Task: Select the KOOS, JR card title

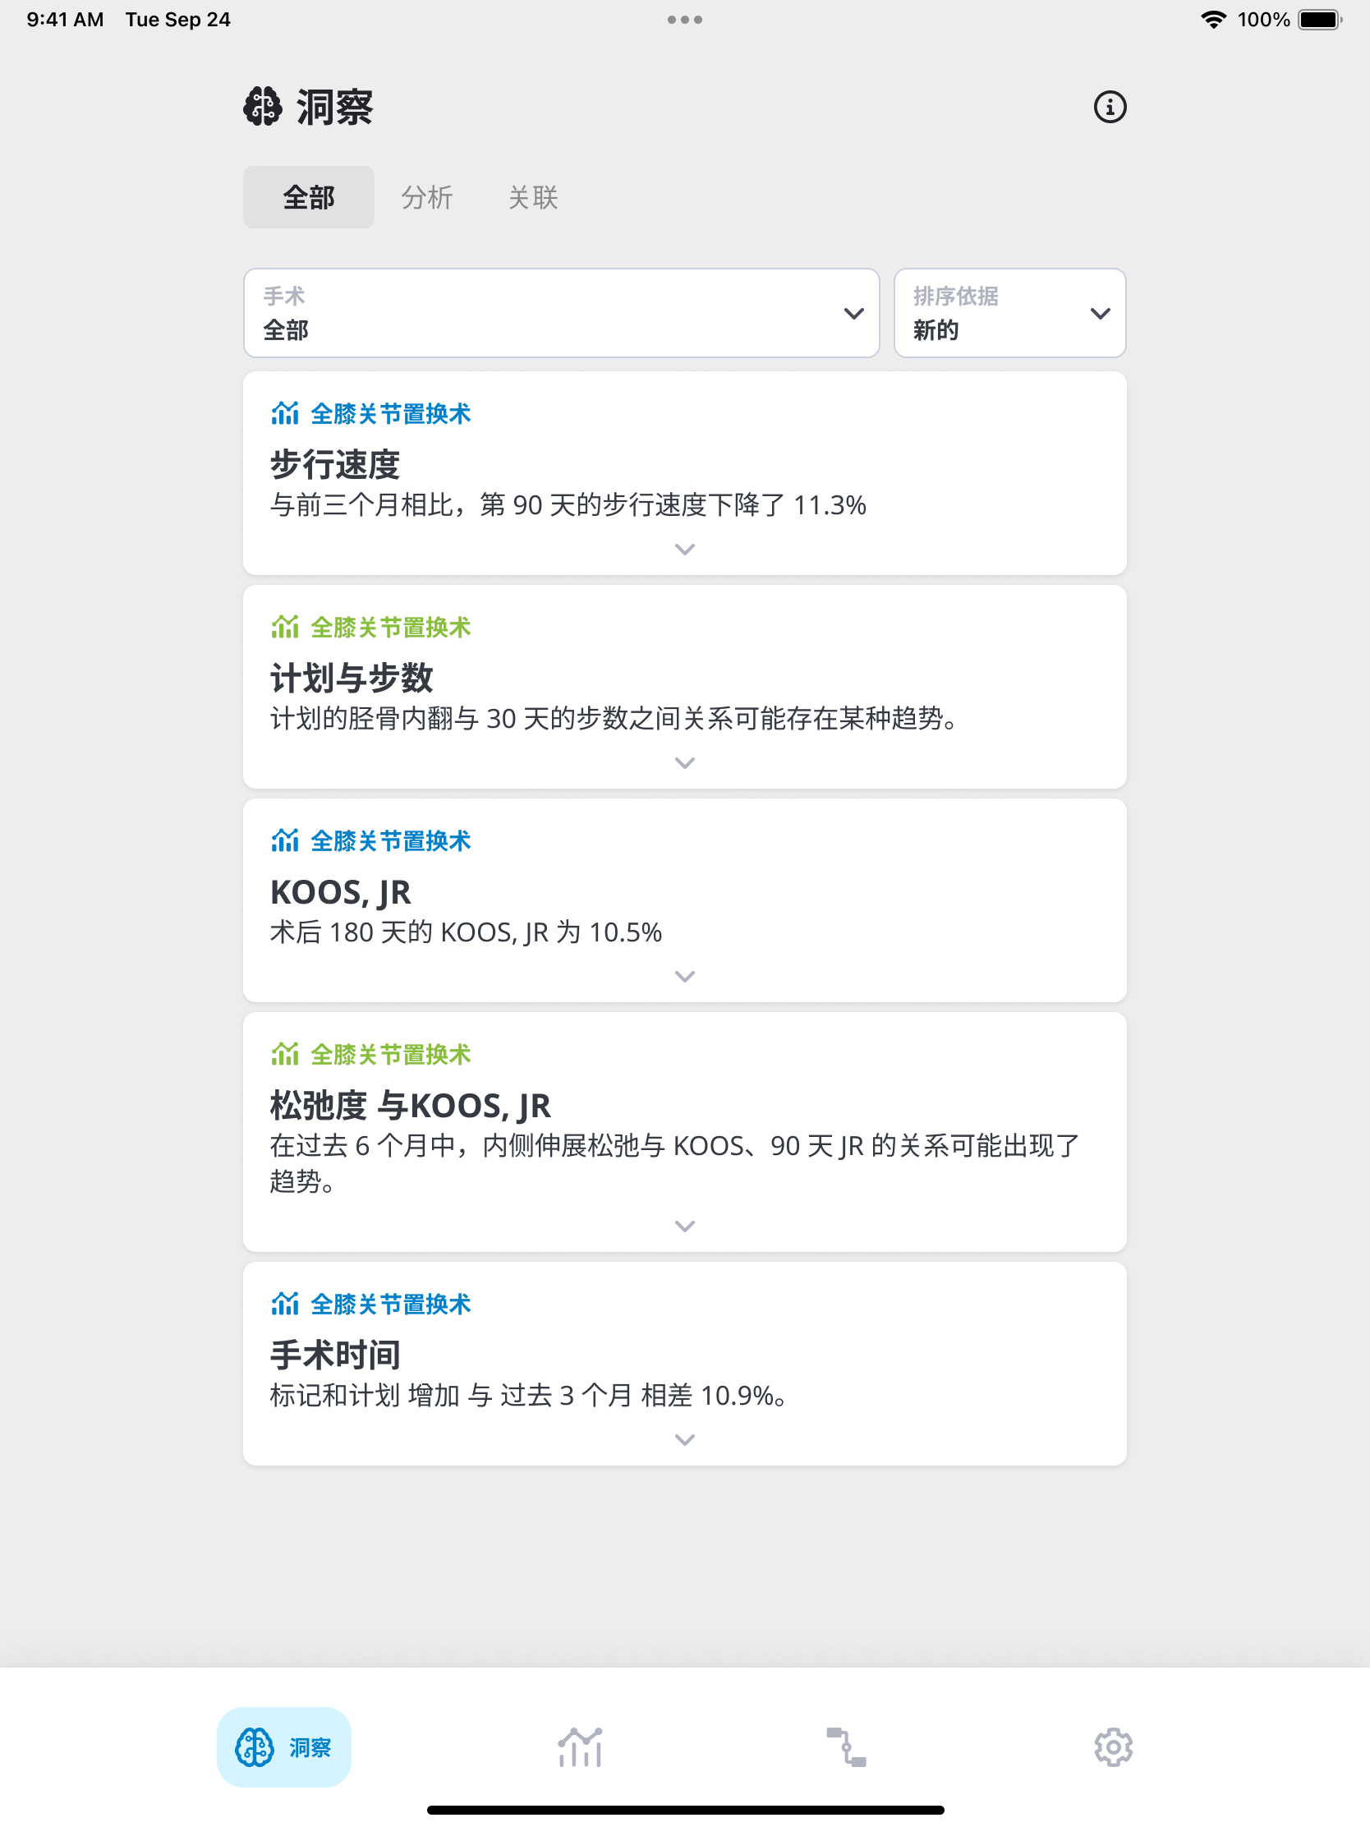Action: (x=340, y=892)
